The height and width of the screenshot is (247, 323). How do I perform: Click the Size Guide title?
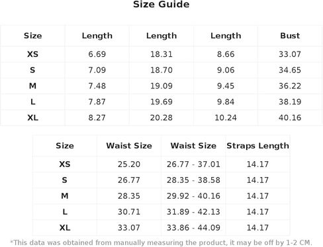[x=161, y=5]
